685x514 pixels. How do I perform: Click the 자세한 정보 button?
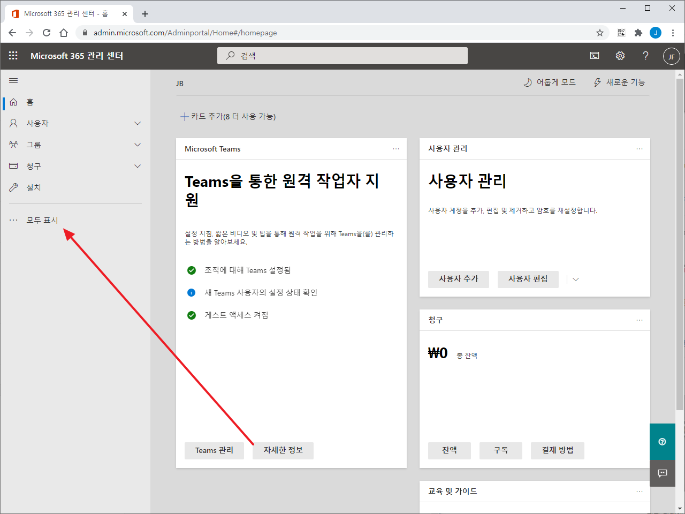pos(283,451)
